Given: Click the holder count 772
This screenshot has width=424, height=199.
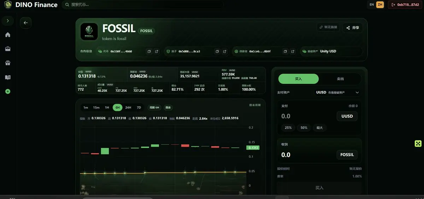Looking at the screenshot, I should coord(81,89).
